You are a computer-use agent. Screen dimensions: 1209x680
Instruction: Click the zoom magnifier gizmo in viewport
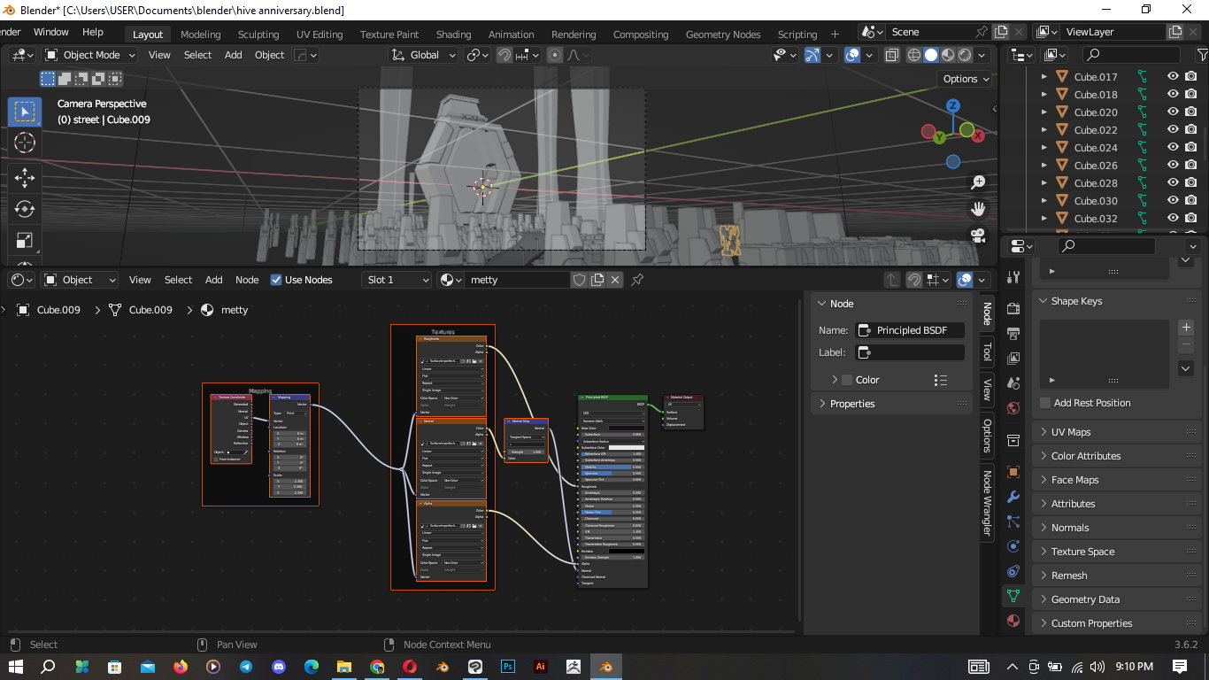click(978, 182)
